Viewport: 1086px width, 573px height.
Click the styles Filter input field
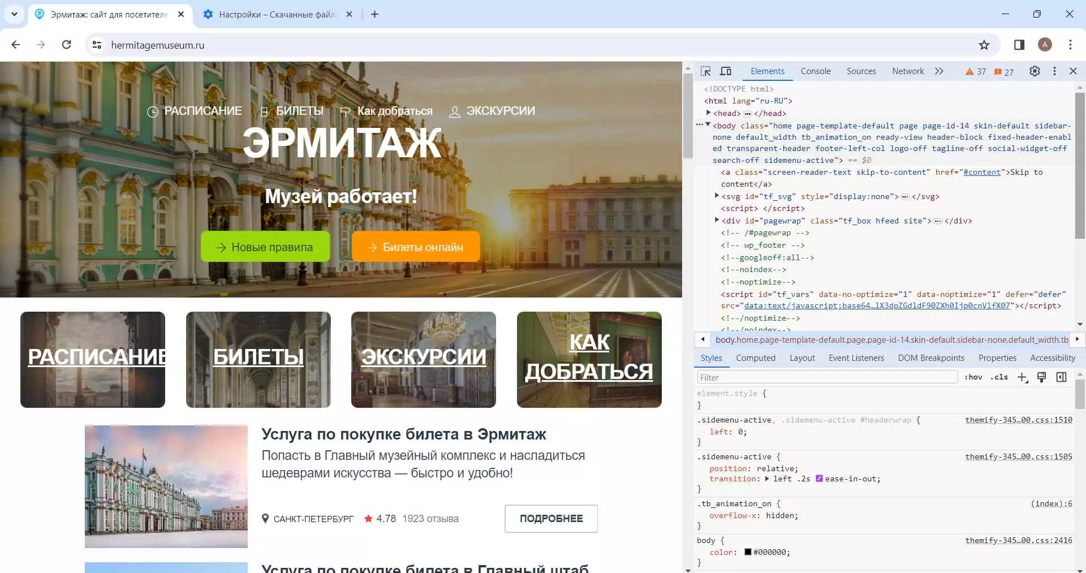pyautogui.click(x=826, y=377)
